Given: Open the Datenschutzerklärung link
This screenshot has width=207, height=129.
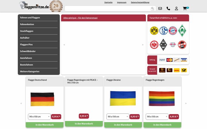Looking at the screenshot, I should [140, 2].
